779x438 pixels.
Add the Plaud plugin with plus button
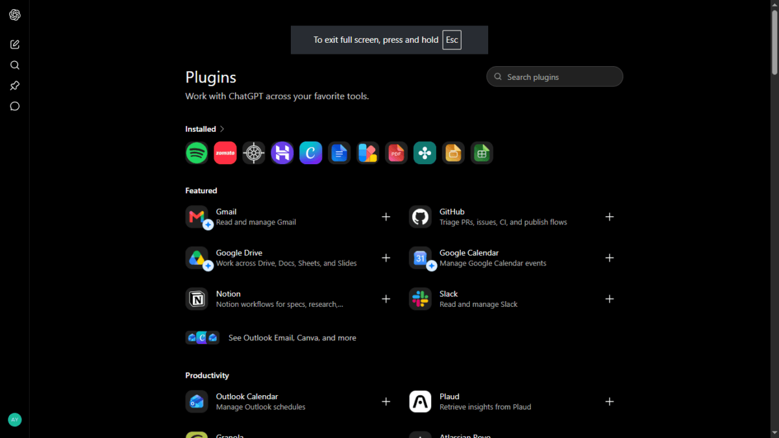click(x=610, y=402)
